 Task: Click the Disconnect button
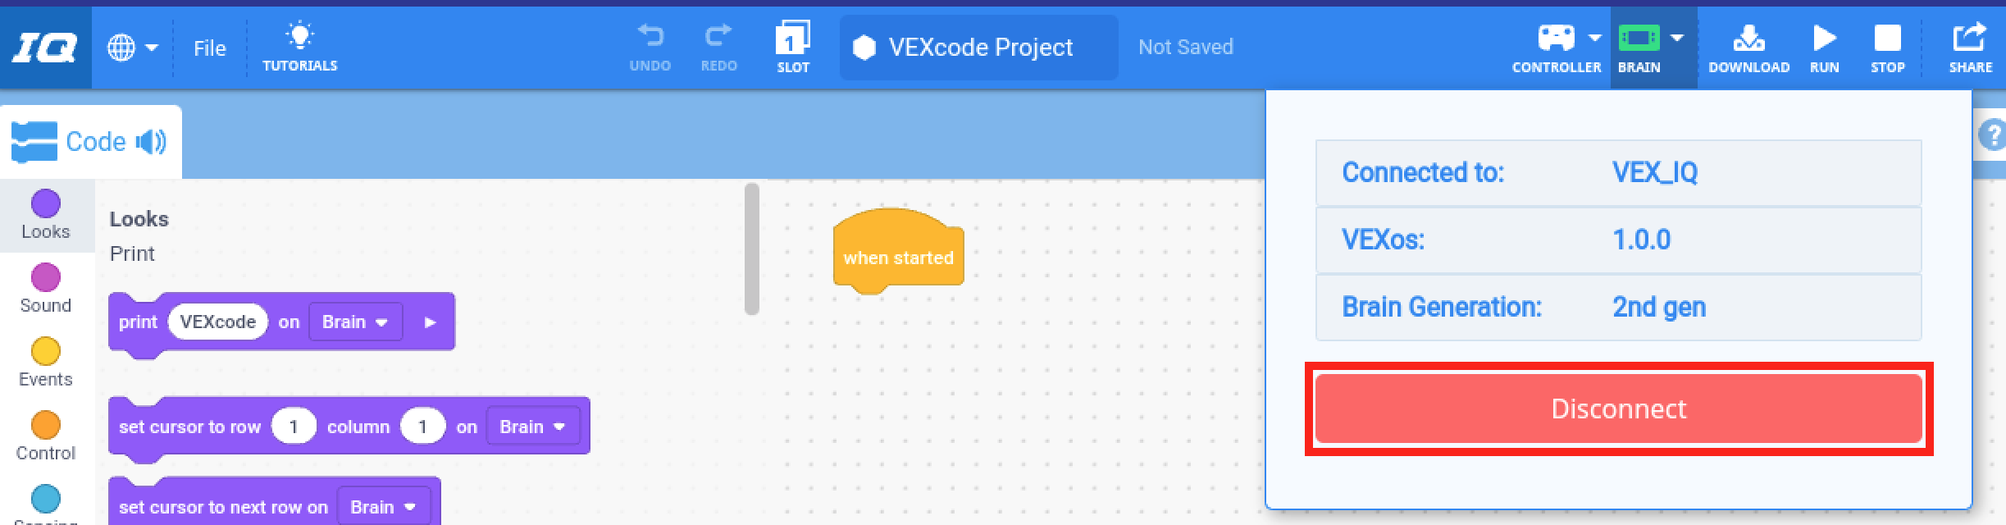(1617, 409)
